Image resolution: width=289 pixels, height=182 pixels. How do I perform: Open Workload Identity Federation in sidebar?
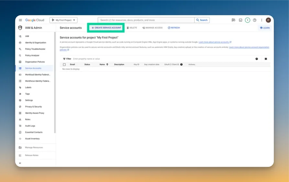(x=34, y=75)
